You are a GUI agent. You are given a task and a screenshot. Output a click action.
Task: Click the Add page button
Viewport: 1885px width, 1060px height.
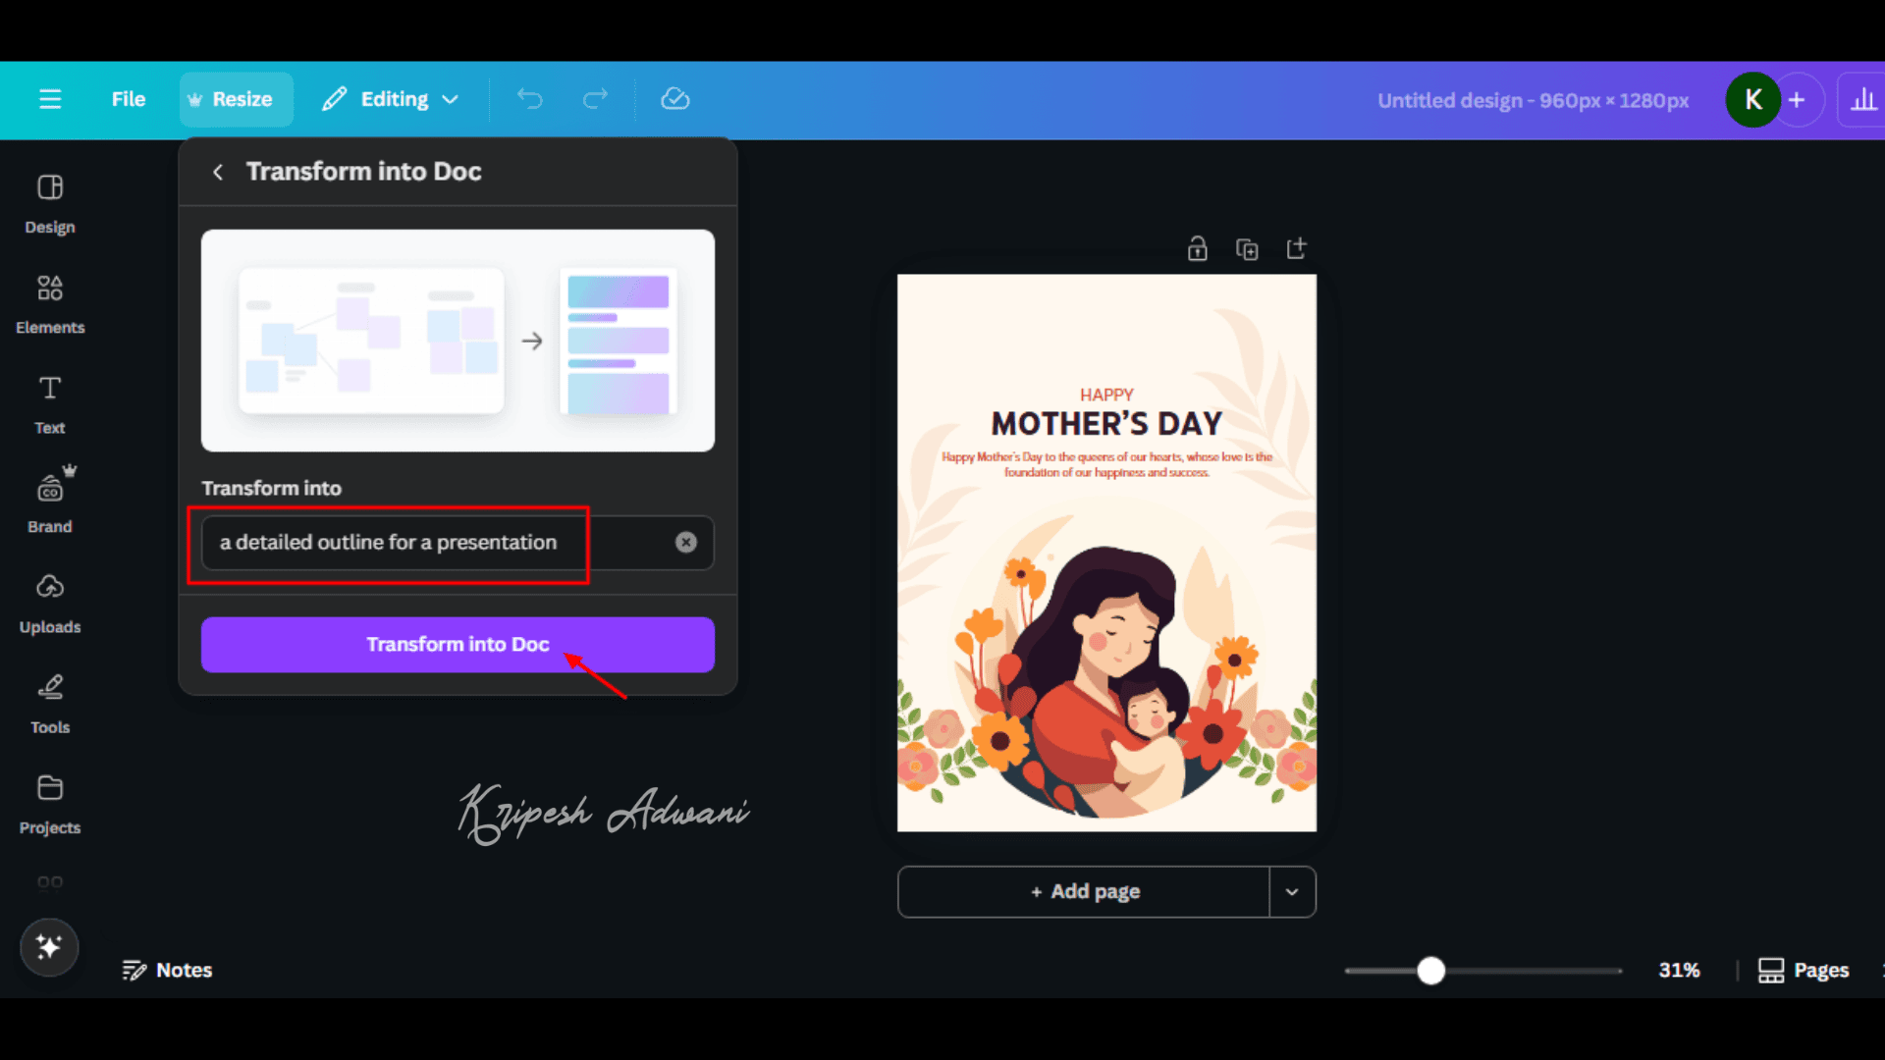point(1084,892)
